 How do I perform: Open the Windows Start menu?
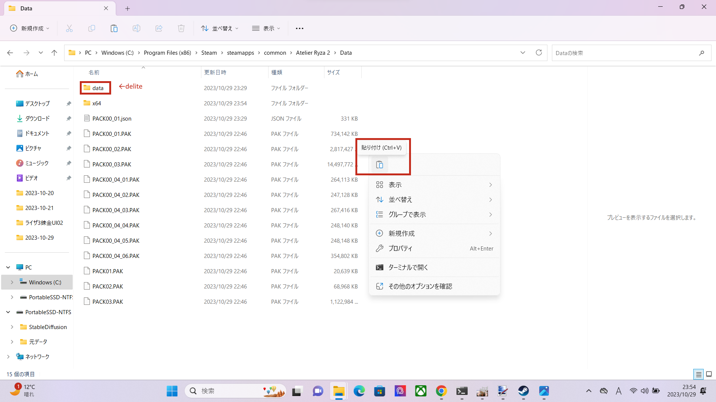tap(172, 391)
